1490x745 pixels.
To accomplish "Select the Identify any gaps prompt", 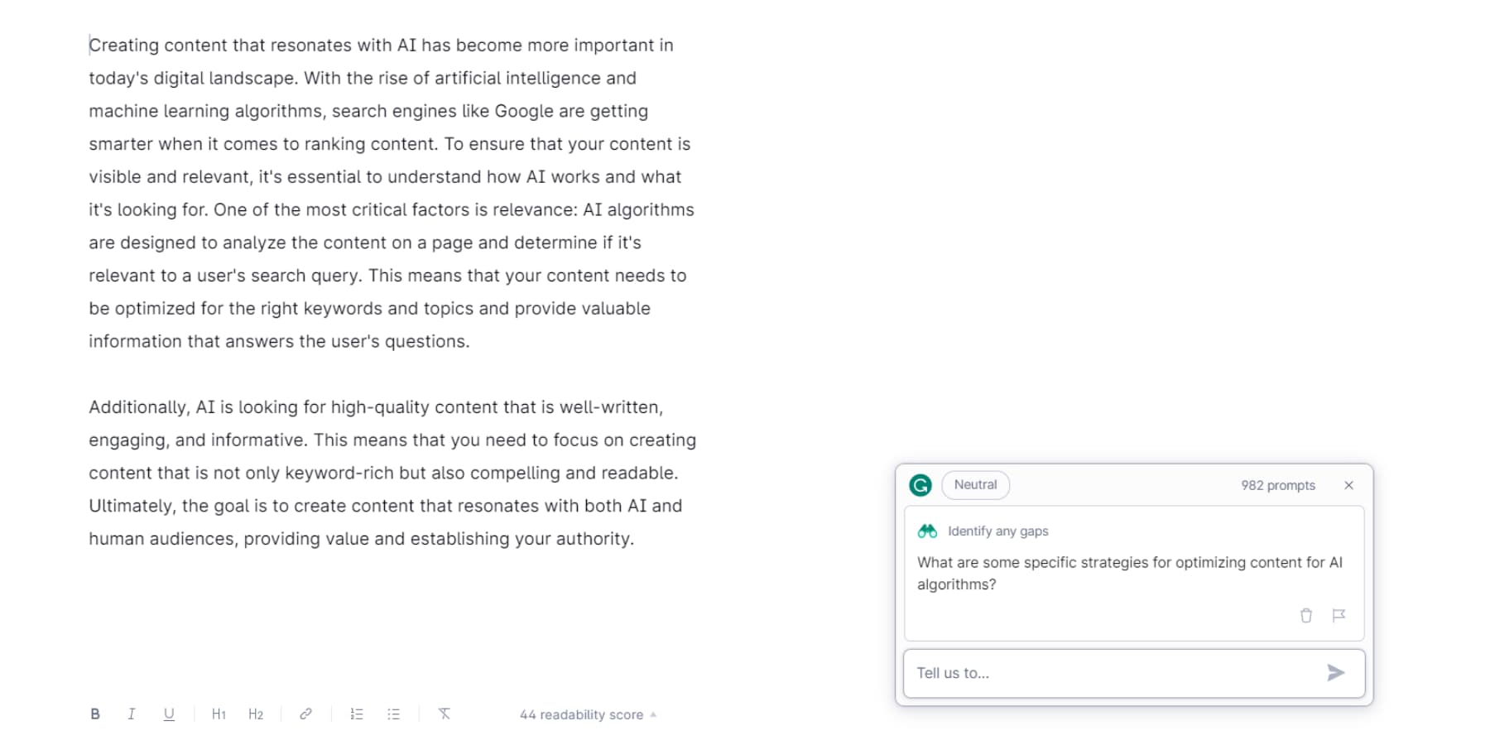I will (997, 531).
